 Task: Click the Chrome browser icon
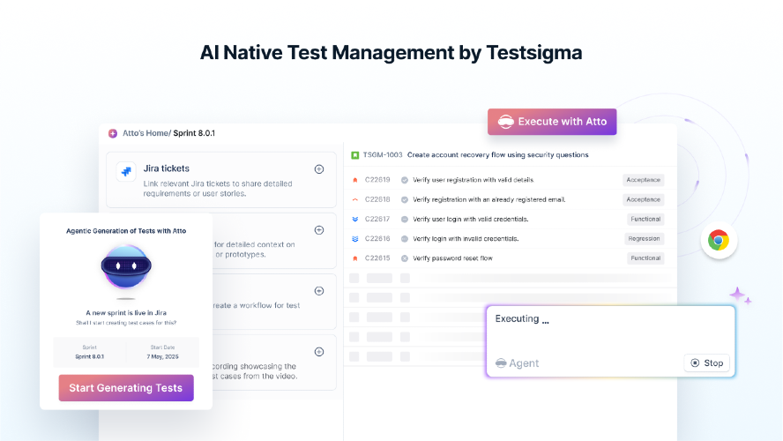tap(719, 240)
